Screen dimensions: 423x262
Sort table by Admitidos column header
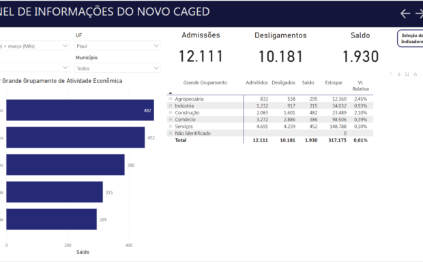(x=257, y=82)
